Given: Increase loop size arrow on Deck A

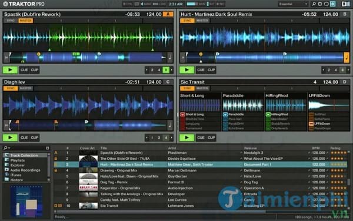Looking at the screenshot, I should point(172,70).
